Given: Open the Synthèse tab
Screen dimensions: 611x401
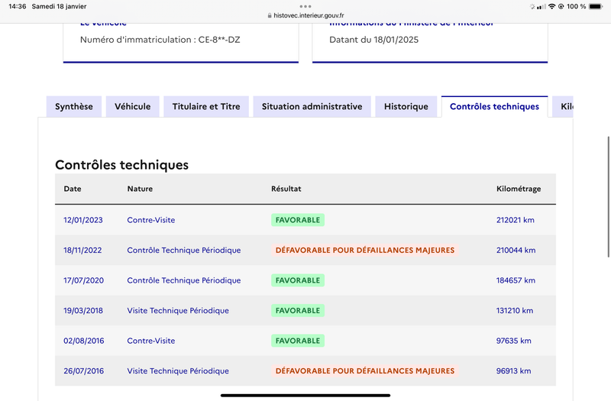Looking at the screenshot, I should coord(73,106).
